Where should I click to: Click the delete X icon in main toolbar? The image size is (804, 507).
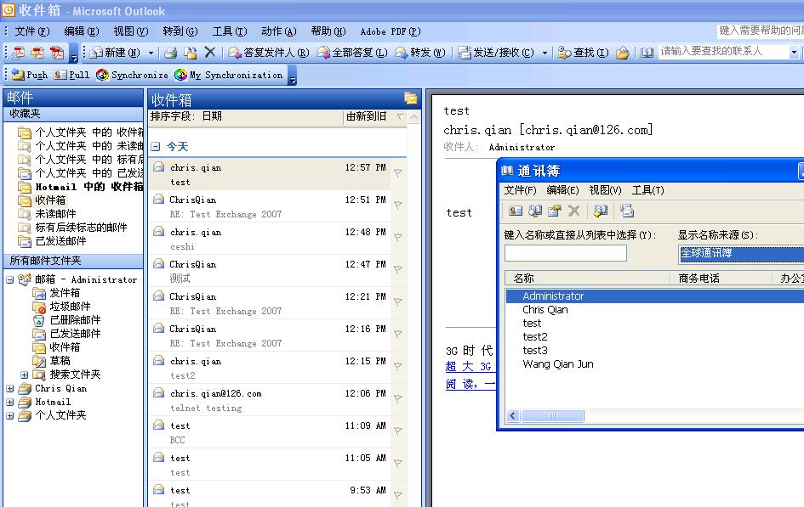(210, 53)
